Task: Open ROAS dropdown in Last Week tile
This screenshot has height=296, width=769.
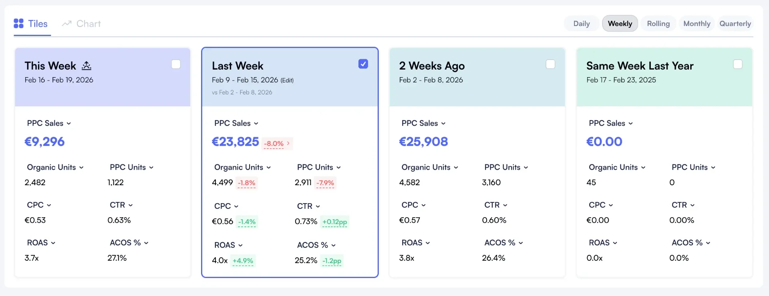Action: (x=229, y=245)
